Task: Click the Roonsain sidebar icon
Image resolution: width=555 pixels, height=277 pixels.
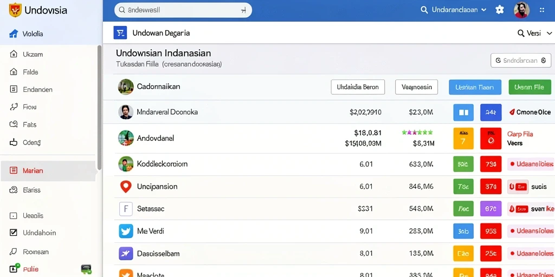Action: [x=14, y=252]
